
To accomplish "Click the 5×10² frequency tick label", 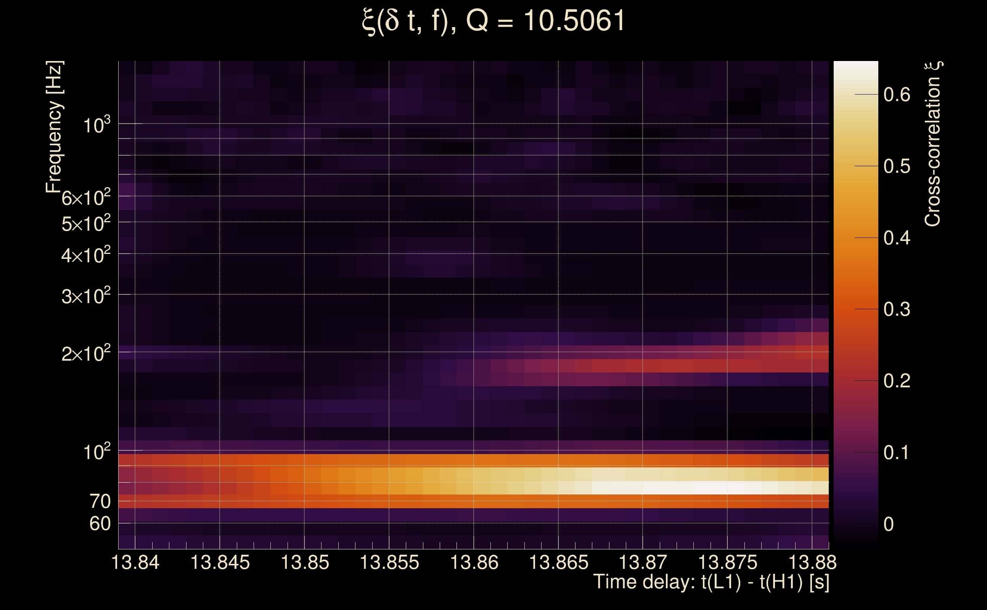I will pos(85,223).
